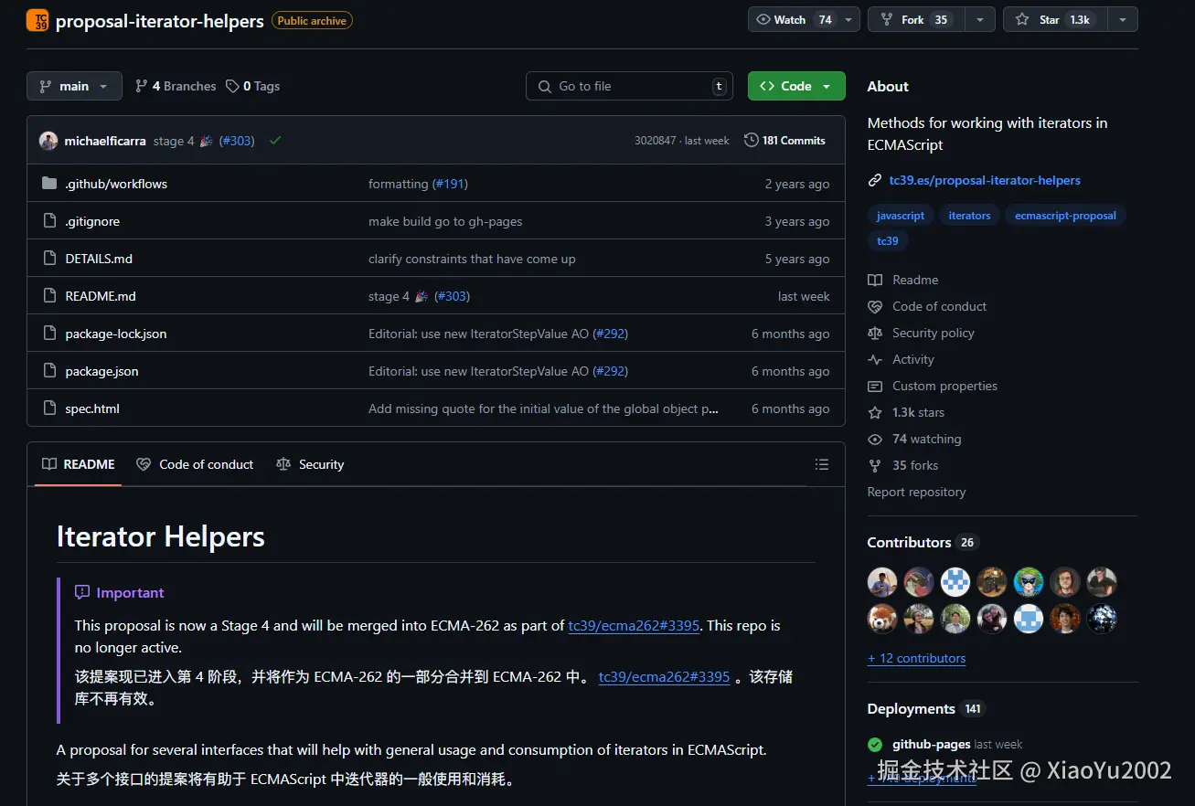The height and width of the screenshot is (806, 1195).
Task: Open the spec.html file
Action: tap(92, 408)
